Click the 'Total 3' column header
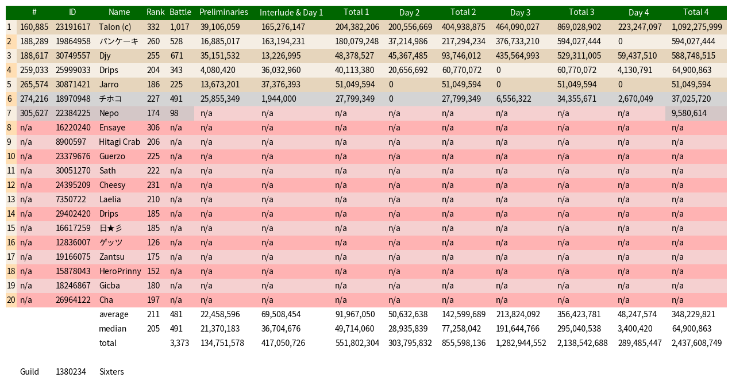The image size is (732, 385). [581, 12]
